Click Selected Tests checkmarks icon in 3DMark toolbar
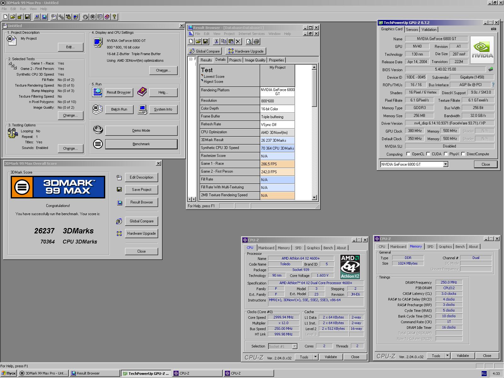Viewport: 504px width, 378px height. (x=61, y=17)
